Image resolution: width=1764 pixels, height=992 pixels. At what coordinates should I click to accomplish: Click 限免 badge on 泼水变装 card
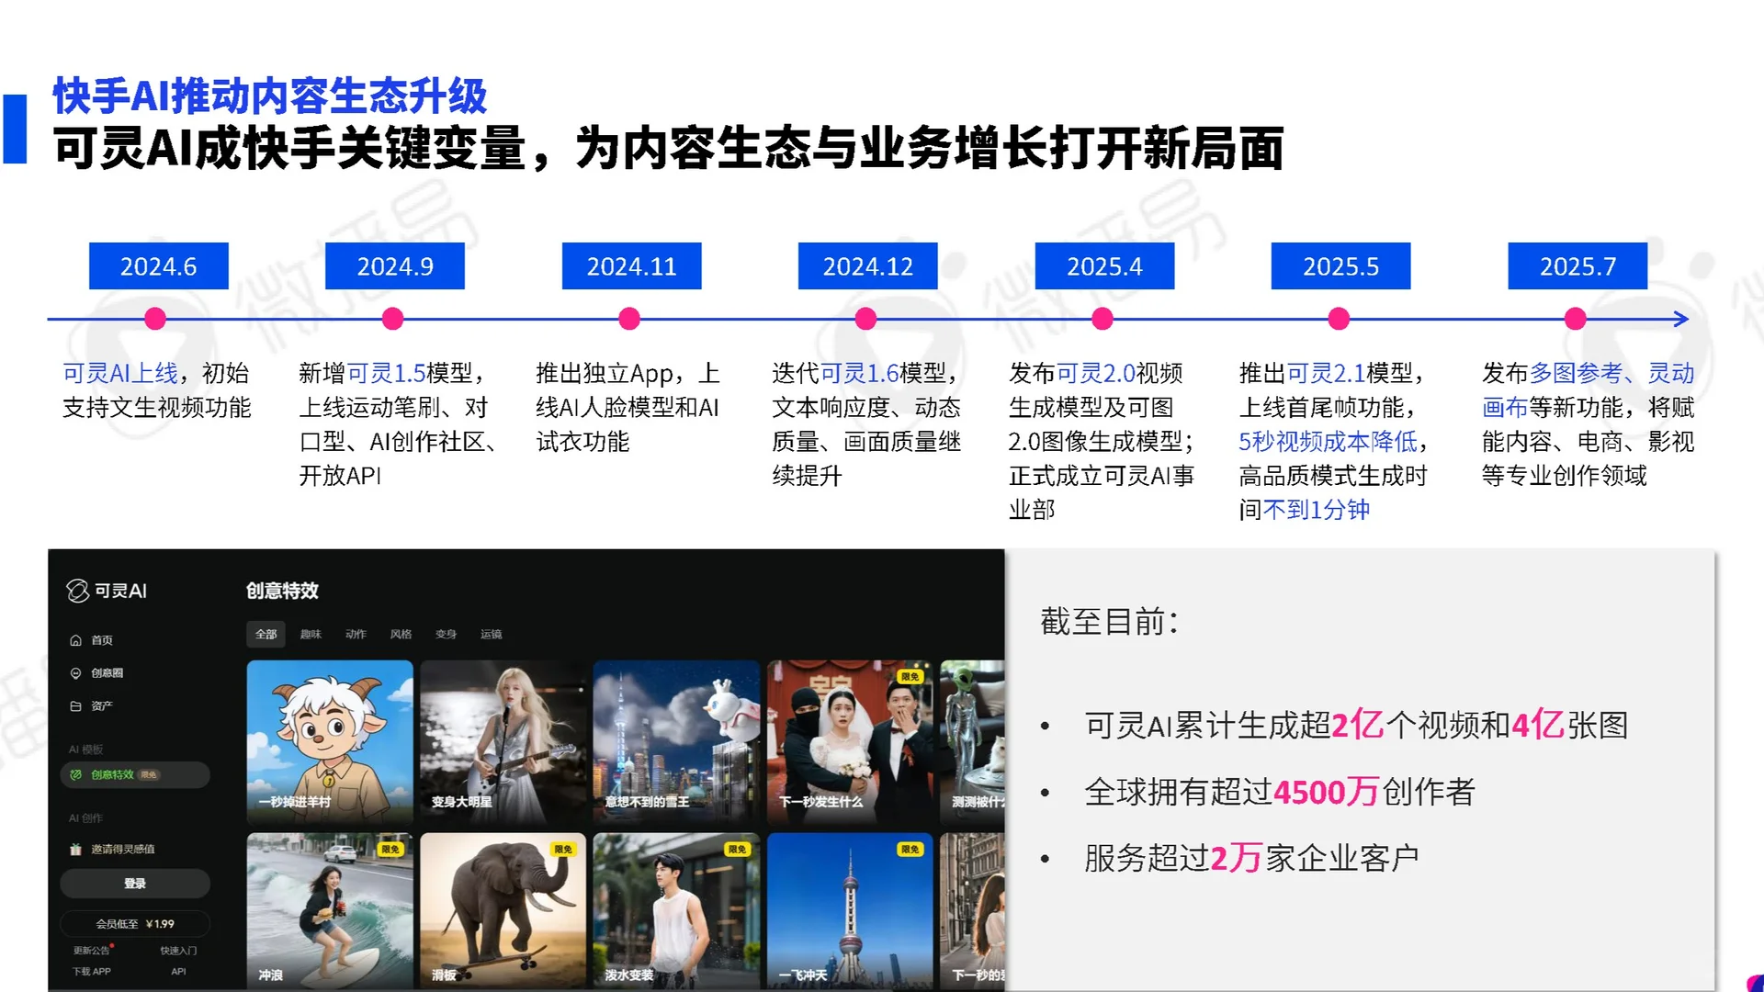pos(737,850)
